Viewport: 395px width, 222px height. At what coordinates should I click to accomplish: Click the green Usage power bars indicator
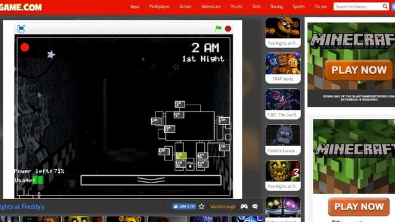[x=38, y=180]
